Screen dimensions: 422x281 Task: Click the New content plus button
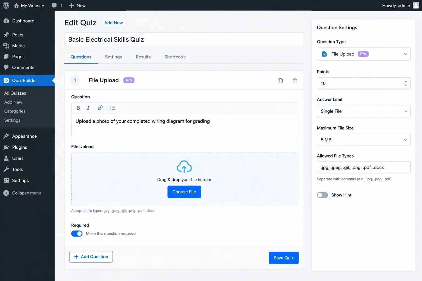click(77, 5)
